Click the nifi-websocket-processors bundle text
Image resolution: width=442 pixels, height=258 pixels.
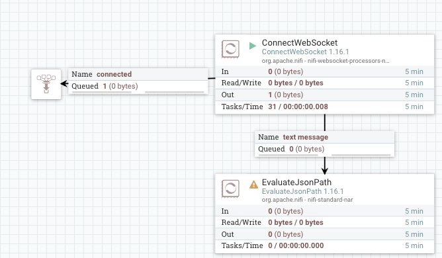click(x=326, y=61)
